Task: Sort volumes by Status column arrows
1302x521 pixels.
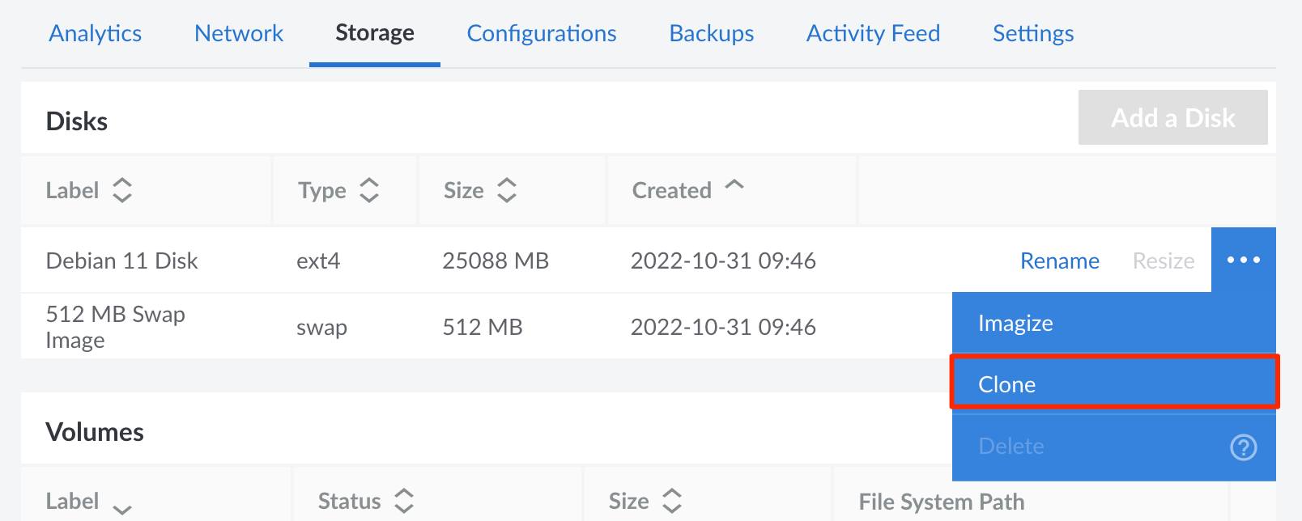Action: [x=404, y=501]
